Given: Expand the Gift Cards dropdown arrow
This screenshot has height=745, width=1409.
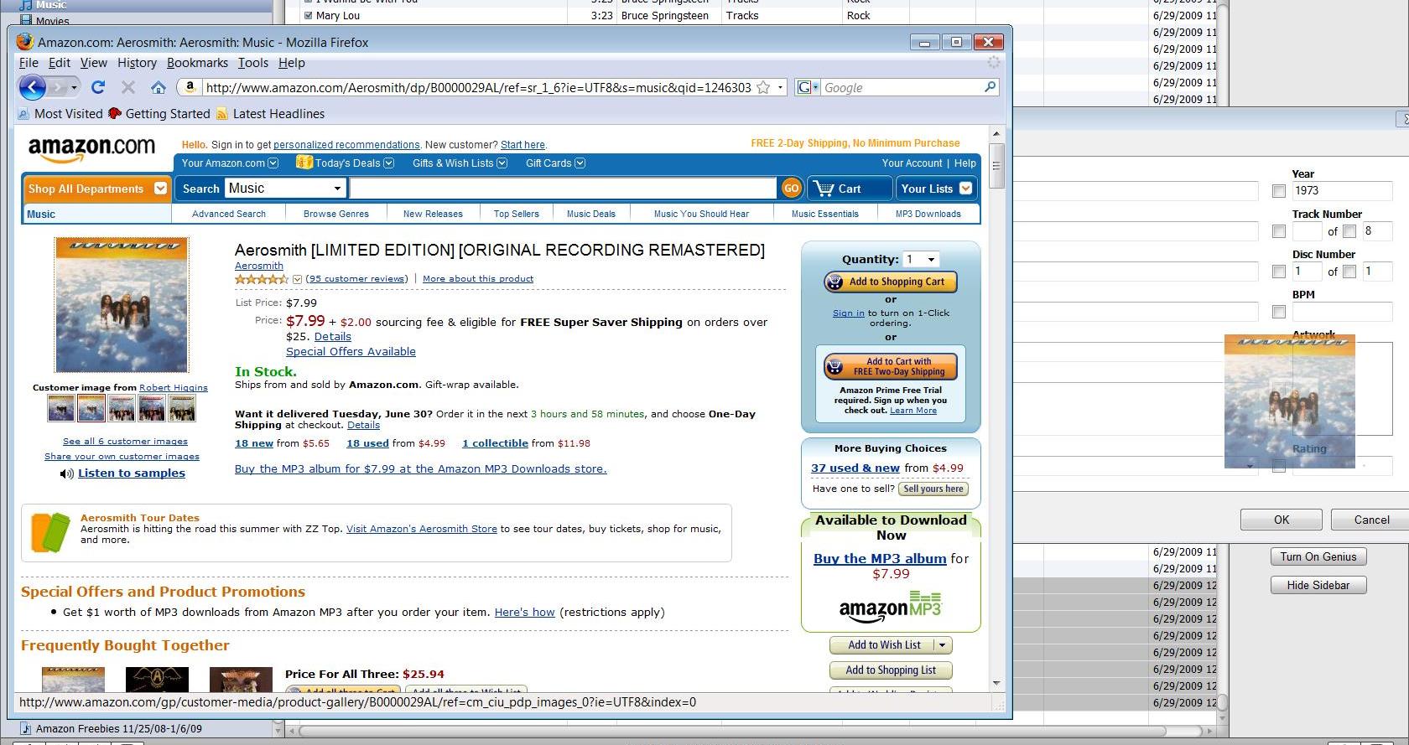Looking at the screenshot, I should pos(580,163).
